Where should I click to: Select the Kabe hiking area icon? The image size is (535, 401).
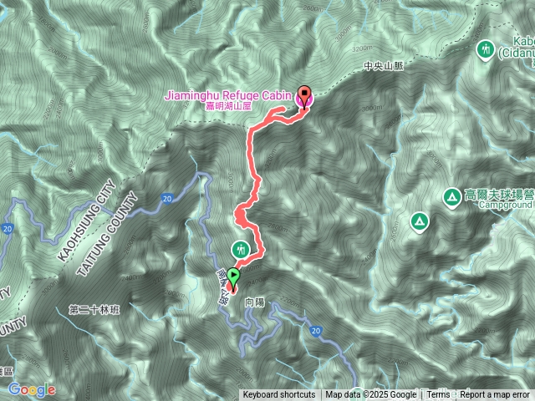click(x=486, y=50)
